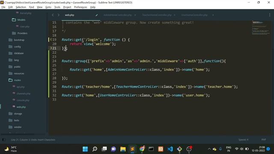Viewport: 274px width, 154px height.
Task: Expand the tests folder
Action: click(x=14, y=120)
